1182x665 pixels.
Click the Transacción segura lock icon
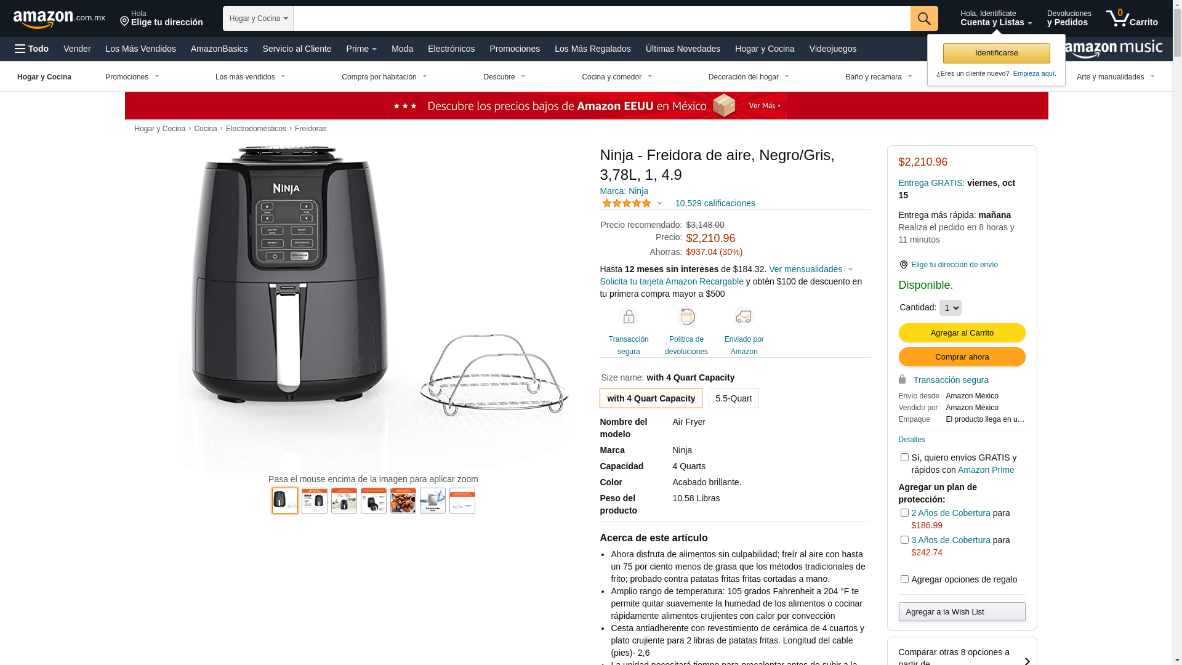click(629, 316)
